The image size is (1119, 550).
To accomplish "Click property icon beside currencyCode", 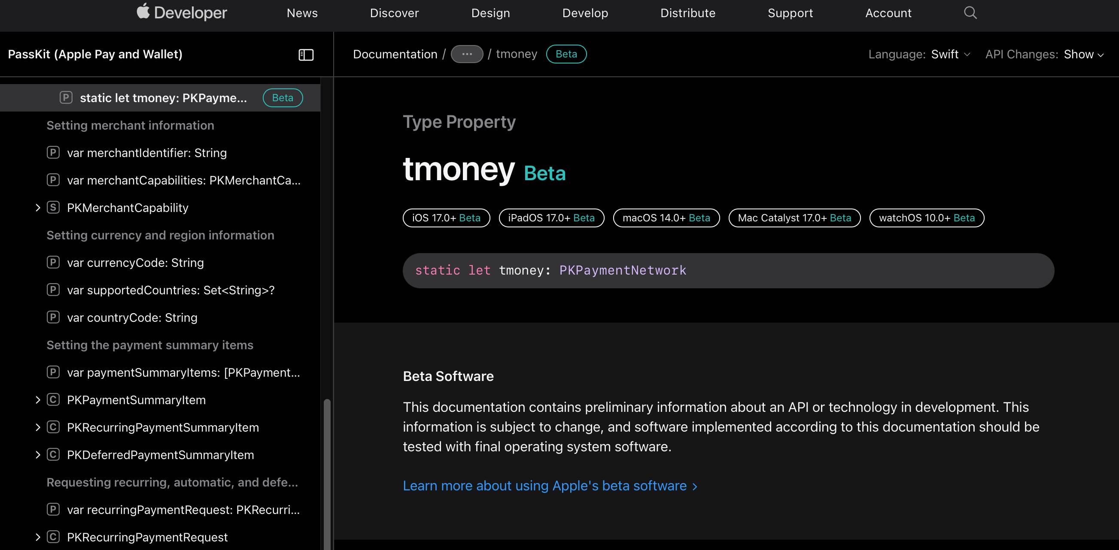I will tap(53, 263).
